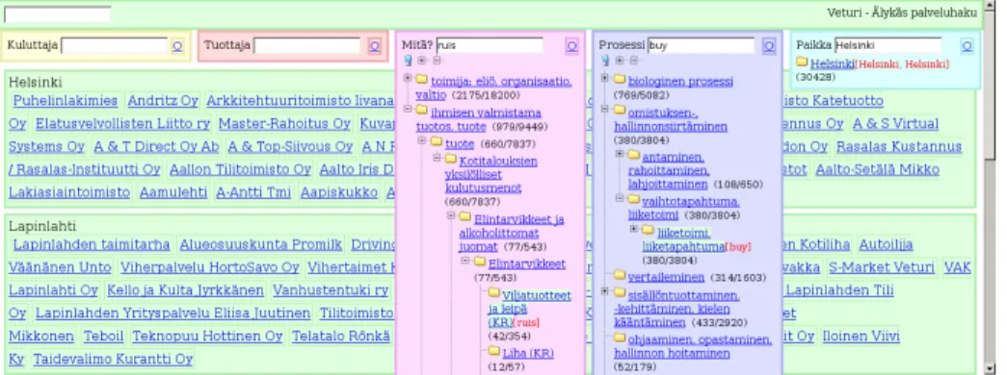
Task: Open 'Lapinlahden taimitarha' link
Action: pos(92,244)
